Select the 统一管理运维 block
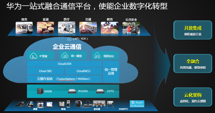215x113 pixels. tap(111, 72)
